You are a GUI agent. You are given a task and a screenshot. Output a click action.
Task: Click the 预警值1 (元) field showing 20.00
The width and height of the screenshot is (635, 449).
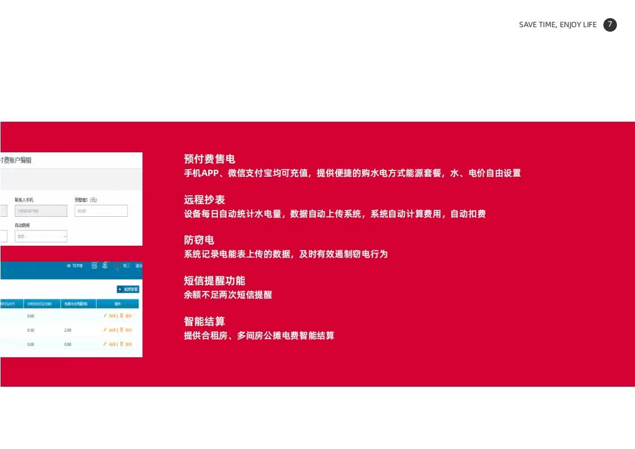point(101,211)
